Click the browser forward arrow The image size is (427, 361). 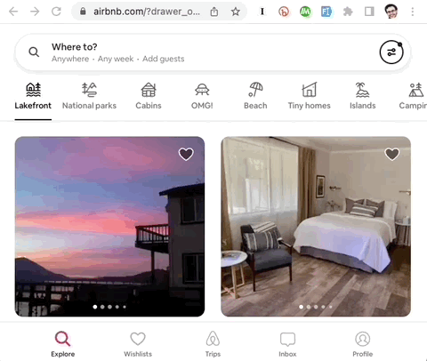tap(35, 12)
